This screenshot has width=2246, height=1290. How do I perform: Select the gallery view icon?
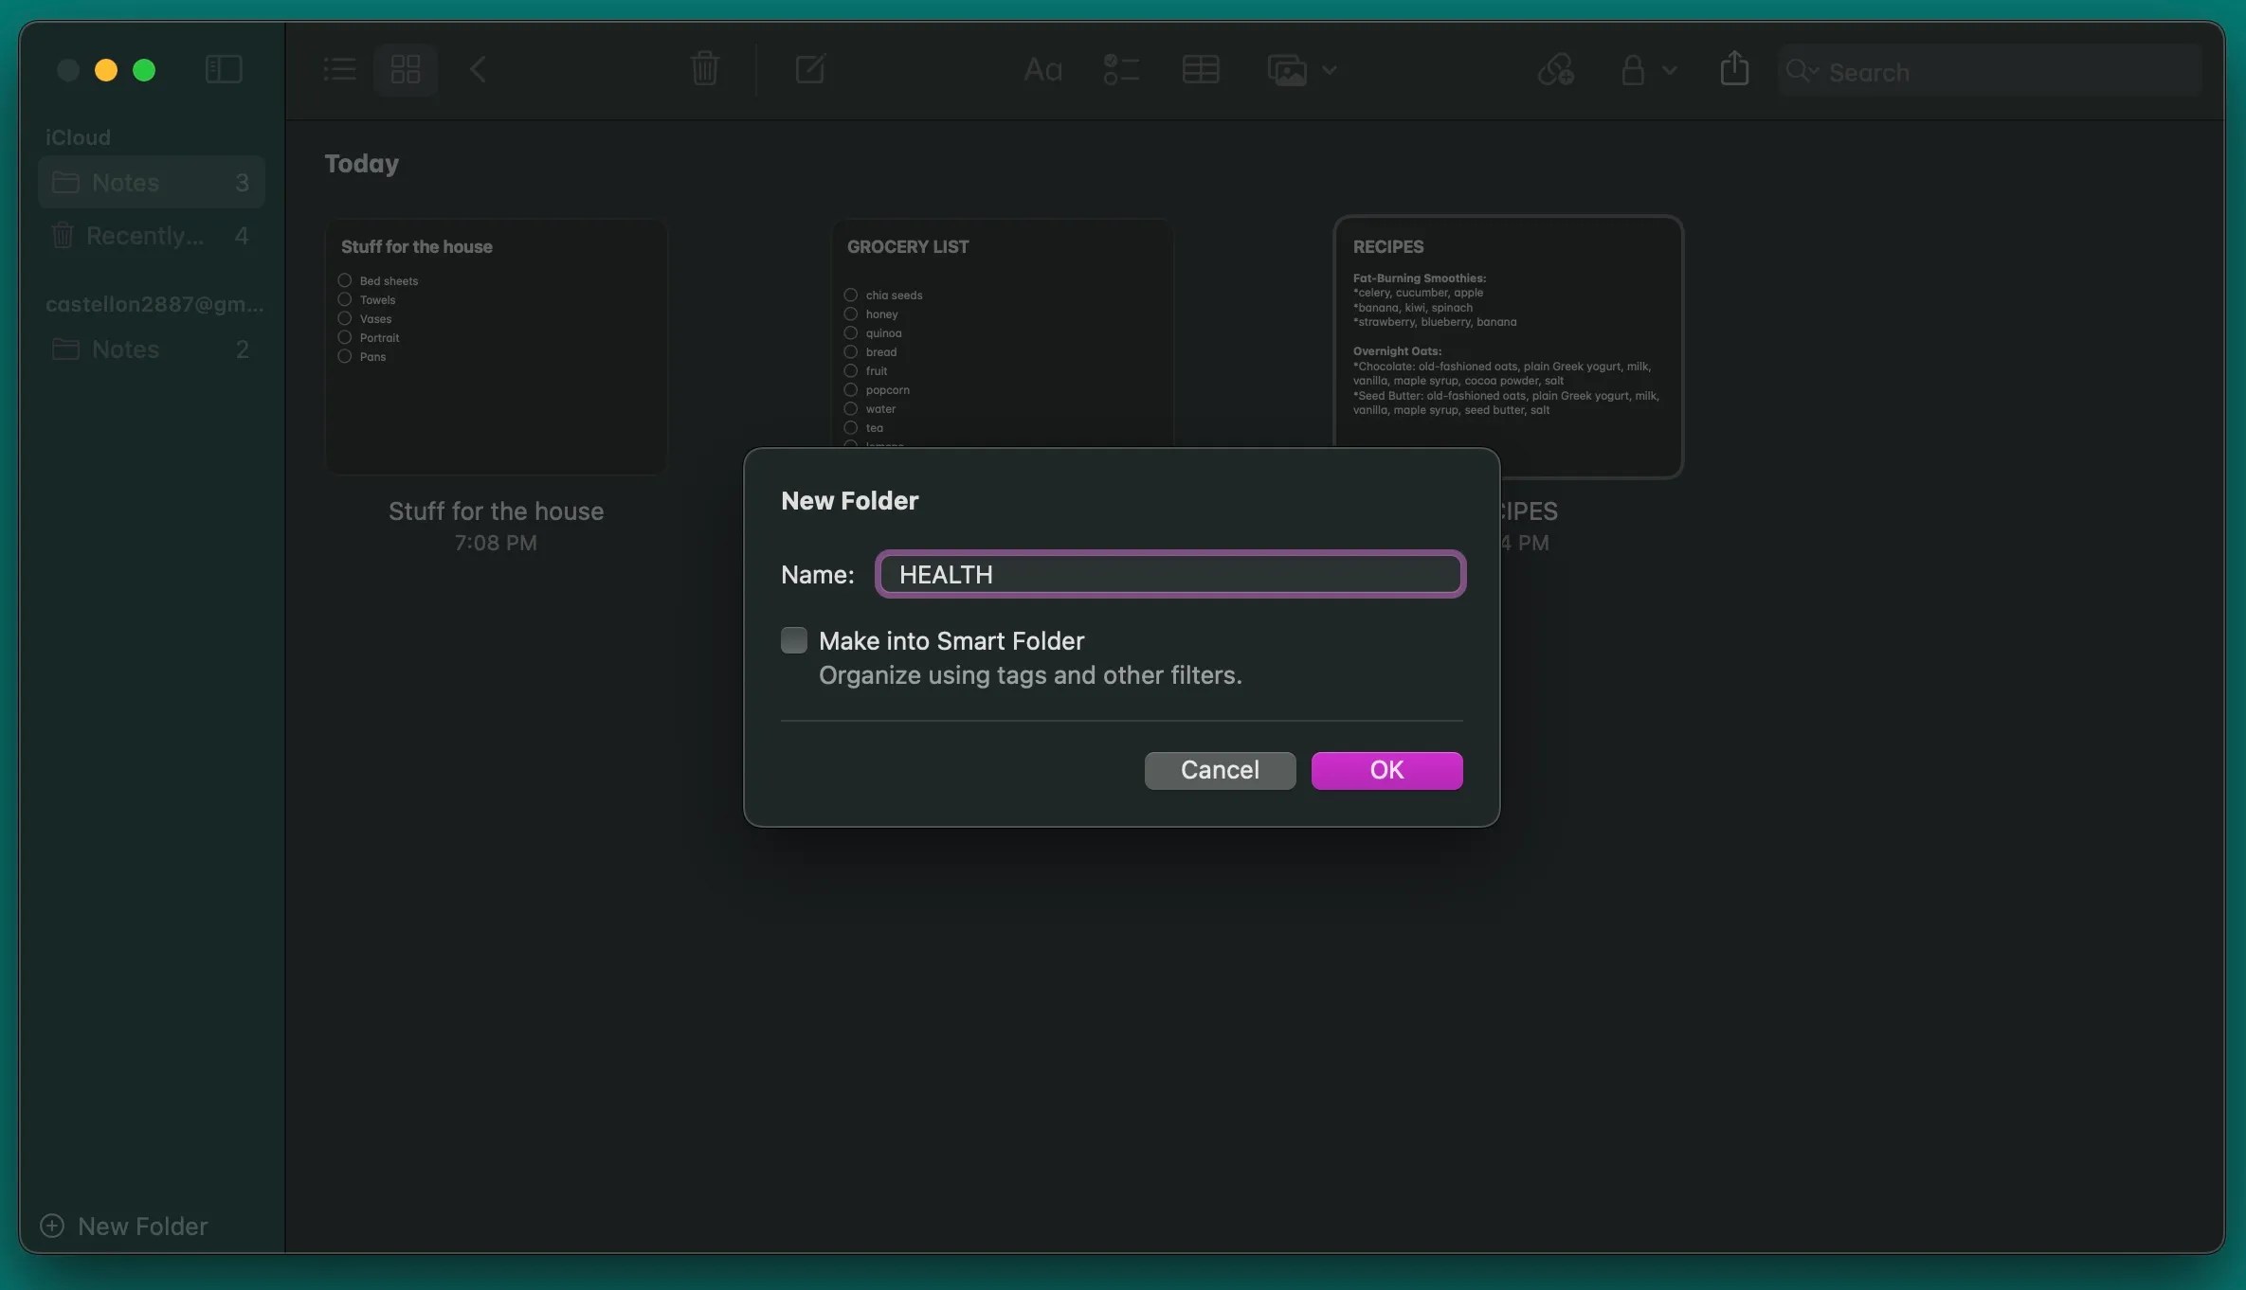coord(406,69)
